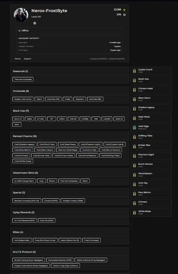
Task: Select the Thermal Antipodes seasonal skin tag
Action: 23,79
